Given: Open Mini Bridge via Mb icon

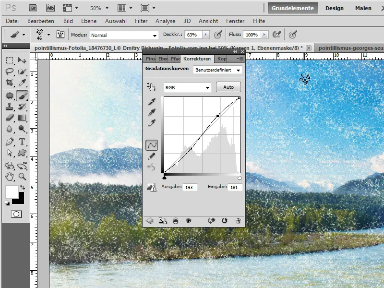Looking at the screenshot, I should [x=50, y=8].
